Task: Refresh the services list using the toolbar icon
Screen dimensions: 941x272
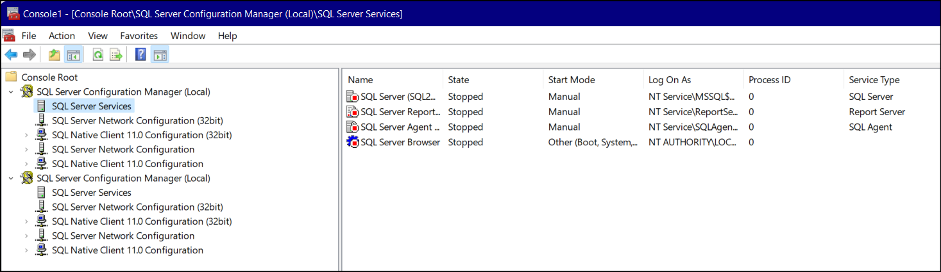Action: pyautogui.click(x=98, y=55)
